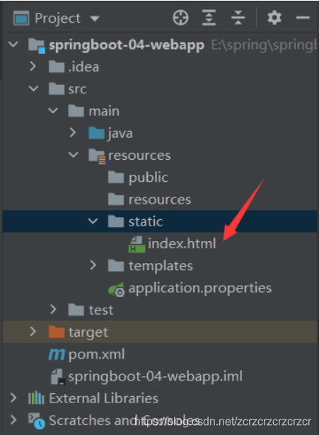Screen dimensions: 319x435
Task: Collapse the springboot-04-webapp root node
Action: click(13, 44)
